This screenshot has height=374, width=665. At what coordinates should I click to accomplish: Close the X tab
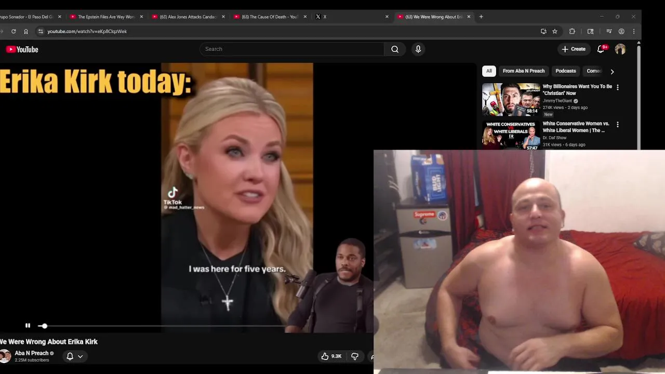387,17
